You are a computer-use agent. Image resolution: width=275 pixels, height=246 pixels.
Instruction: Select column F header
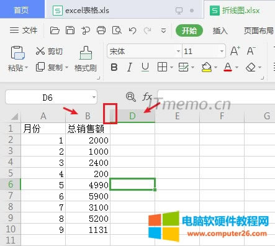click(x=222, y=116)
